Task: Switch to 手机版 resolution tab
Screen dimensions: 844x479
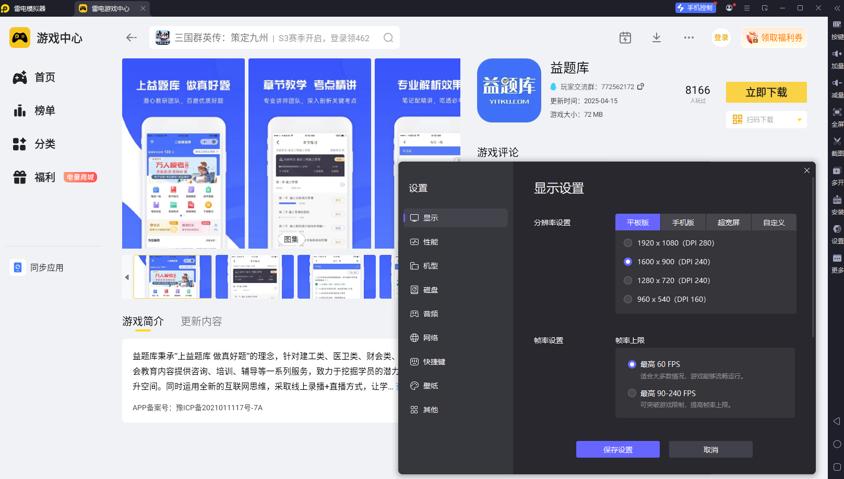Action: click(683, 222)
